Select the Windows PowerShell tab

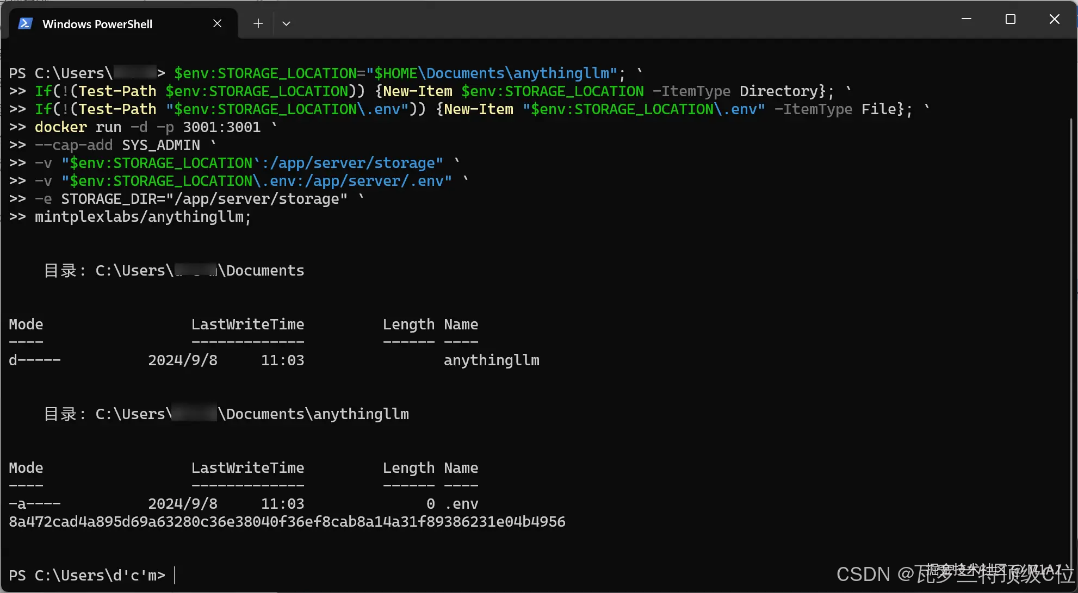[98, 24]
